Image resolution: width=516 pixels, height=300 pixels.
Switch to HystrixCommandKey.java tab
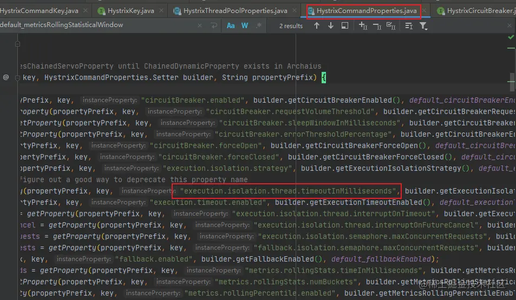(x=39, y=11)
